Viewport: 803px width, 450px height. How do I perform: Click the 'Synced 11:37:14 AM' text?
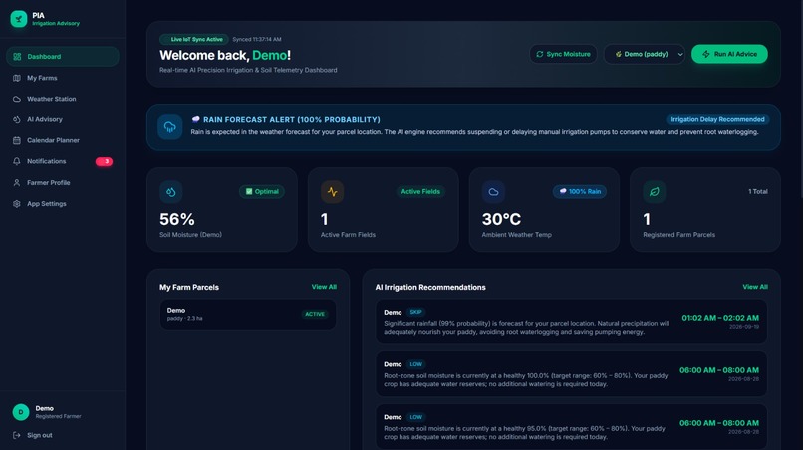coord(257,40)
